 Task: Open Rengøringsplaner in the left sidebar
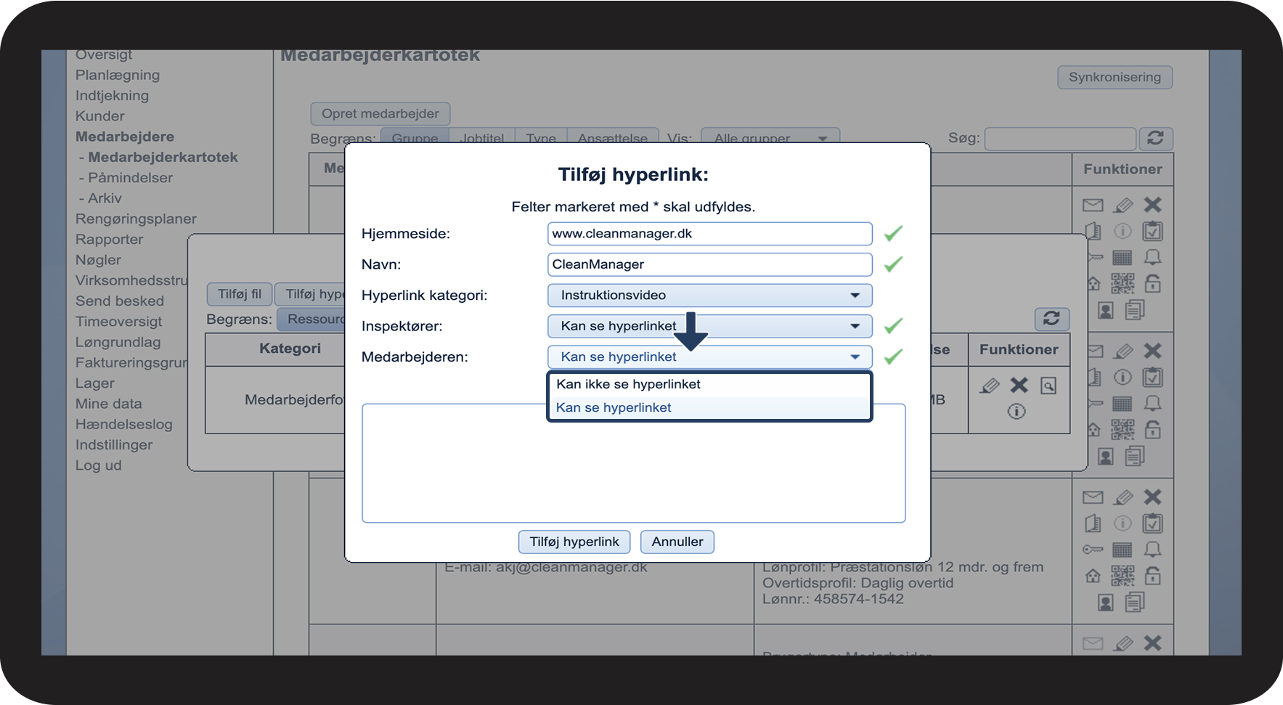[136, 219]
